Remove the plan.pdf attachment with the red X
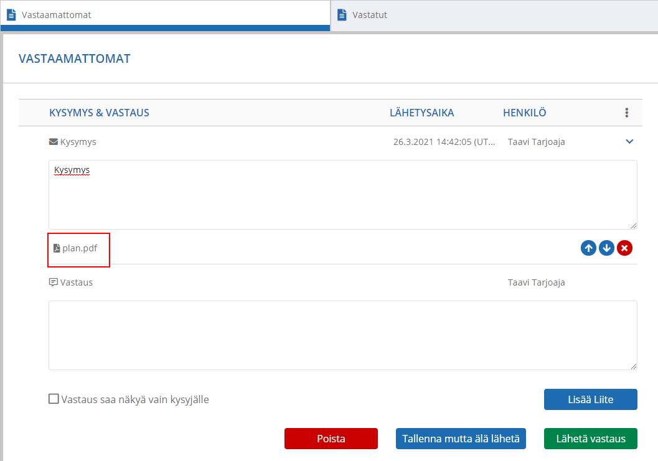 [x=624, y=248]
